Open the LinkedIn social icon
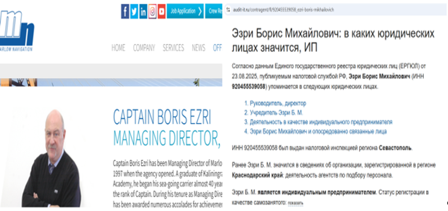This screenshot has height=211, width=448. pyautogui.click(x=143, y=12)
